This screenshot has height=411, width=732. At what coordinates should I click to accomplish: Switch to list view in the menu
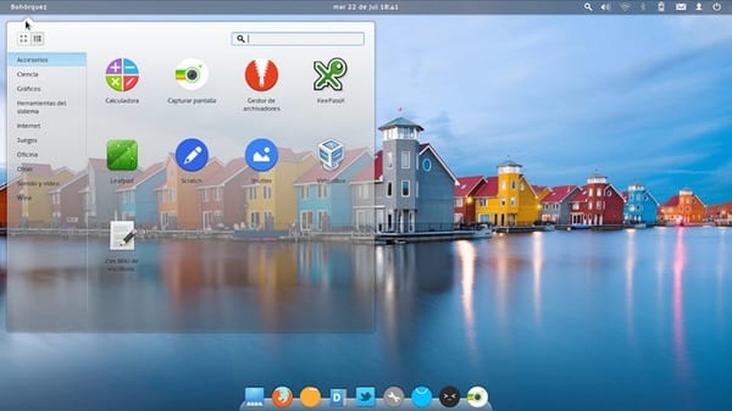(38, 38)
